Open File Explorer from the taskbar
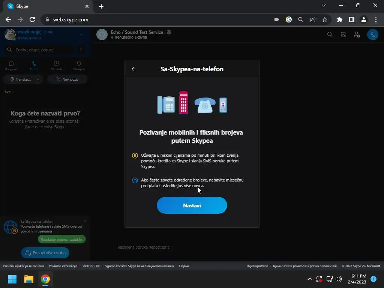This screenshot has height=288, width=384. (28, 279)
